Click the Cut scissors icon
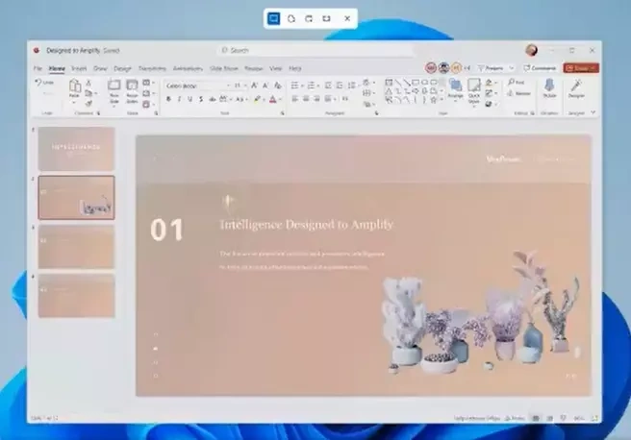This screenshot has width=631, height=440. [88, 83]
